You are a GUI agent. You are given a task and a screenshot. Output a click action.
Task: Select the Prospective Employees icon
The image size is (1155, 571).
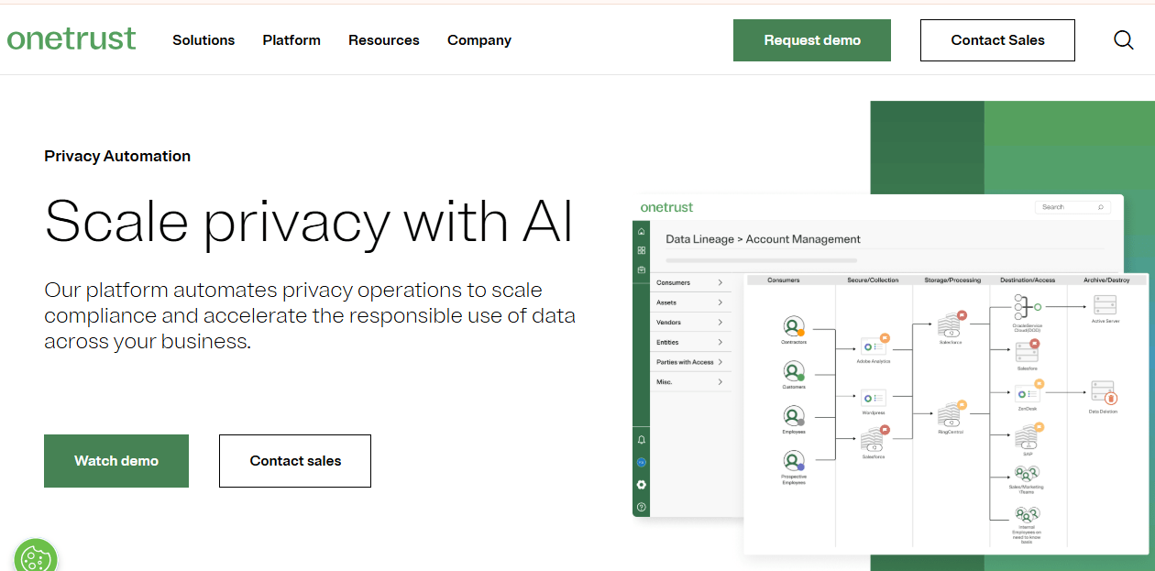coord(794,461)
